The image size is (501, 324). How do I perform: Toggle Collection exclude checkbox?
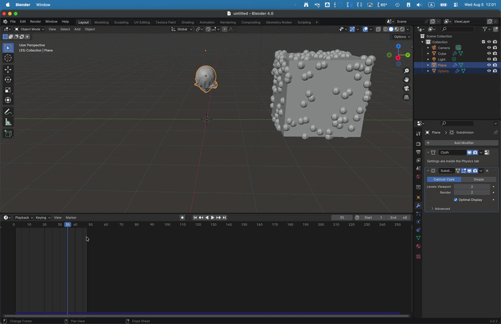(x=483, y=42)
